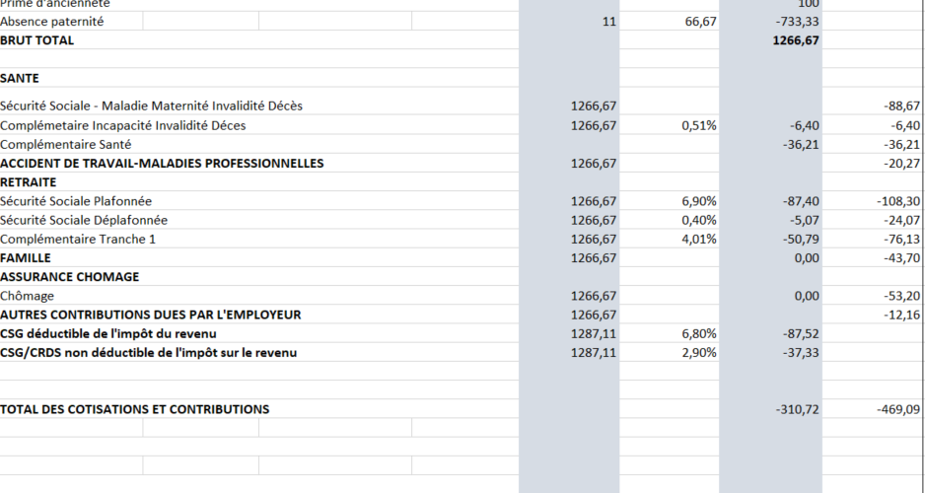Select 1266,67 base in Complémetaire Incapacité row
The image size is (925, 493).
594,125
